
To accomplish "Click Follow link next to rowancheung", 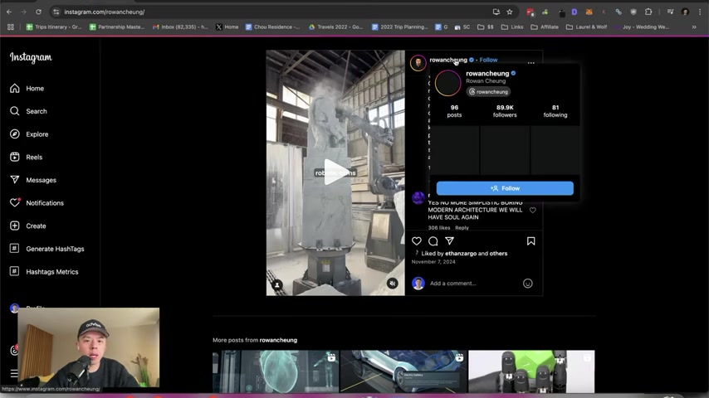I will [488, 60].
